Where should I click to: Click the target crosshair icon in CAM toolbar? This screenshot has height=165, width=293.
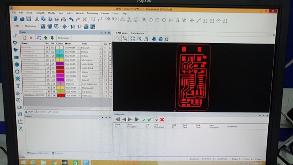(64, 26)
